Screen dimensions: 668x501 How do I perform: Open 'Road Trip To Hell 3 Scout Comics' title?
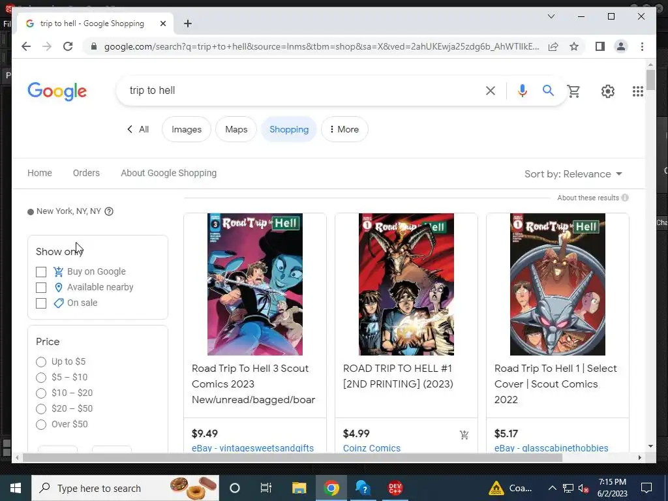pyautogui.click(x=254, y=384)
